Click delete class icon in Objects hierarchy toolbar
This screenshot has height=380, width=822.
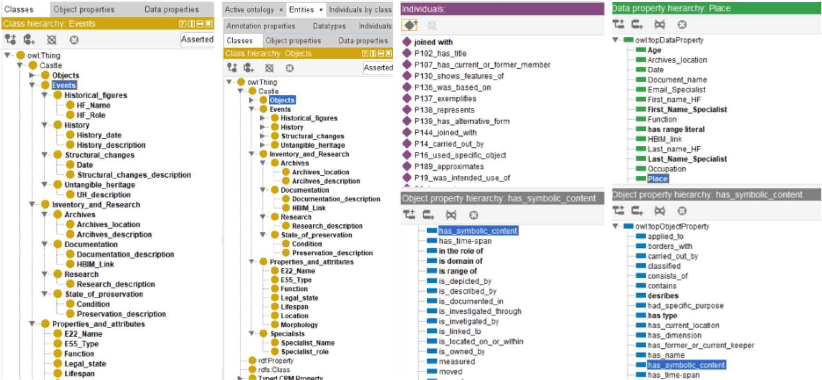269,68
